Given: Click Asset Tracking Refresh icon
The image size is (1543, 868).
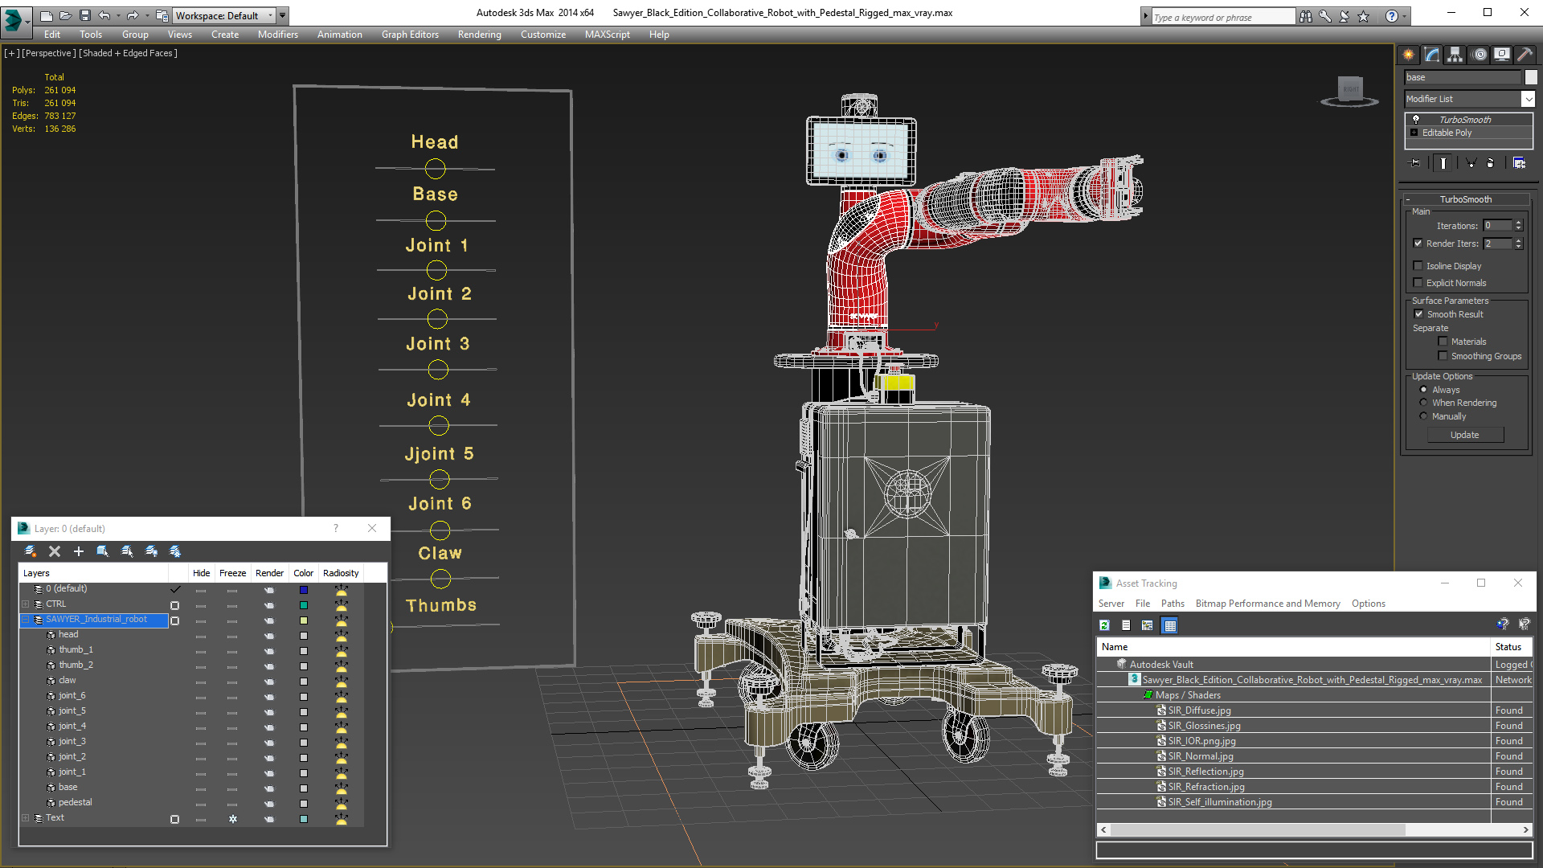Looking at the screenshot, I should point(1105,625).
